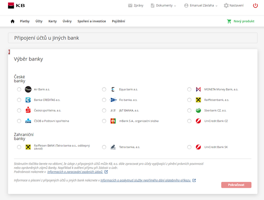Select the Česká spořitelna radio button
Viewport: 264px width, 200px height.
pos(19,110)
